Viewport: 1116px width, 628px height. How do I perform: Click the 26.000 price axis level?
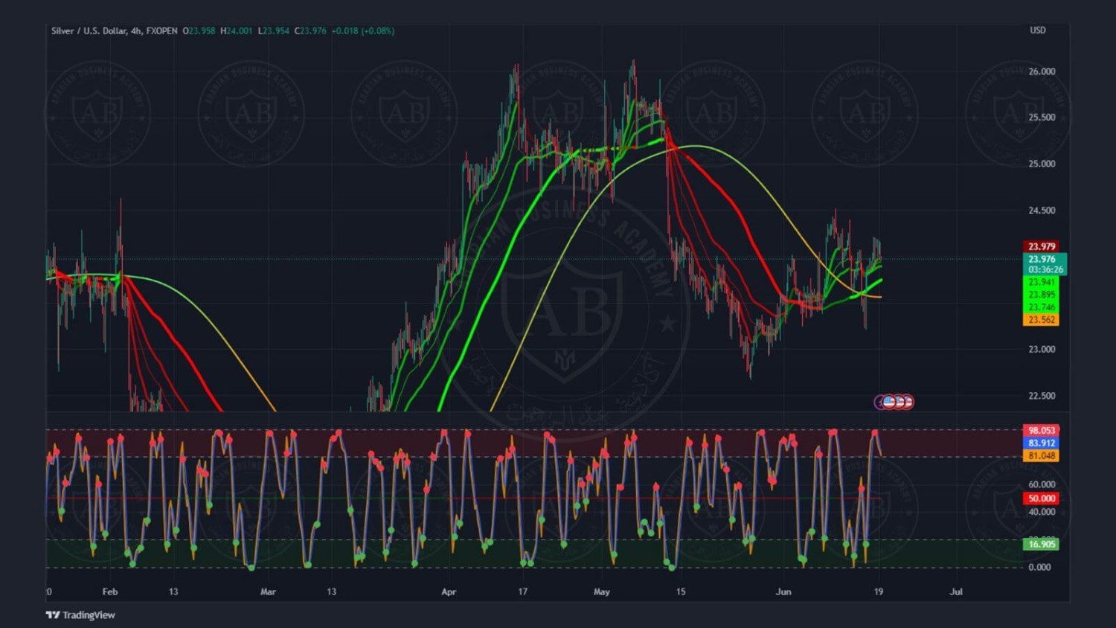(x=1042, y=71)
